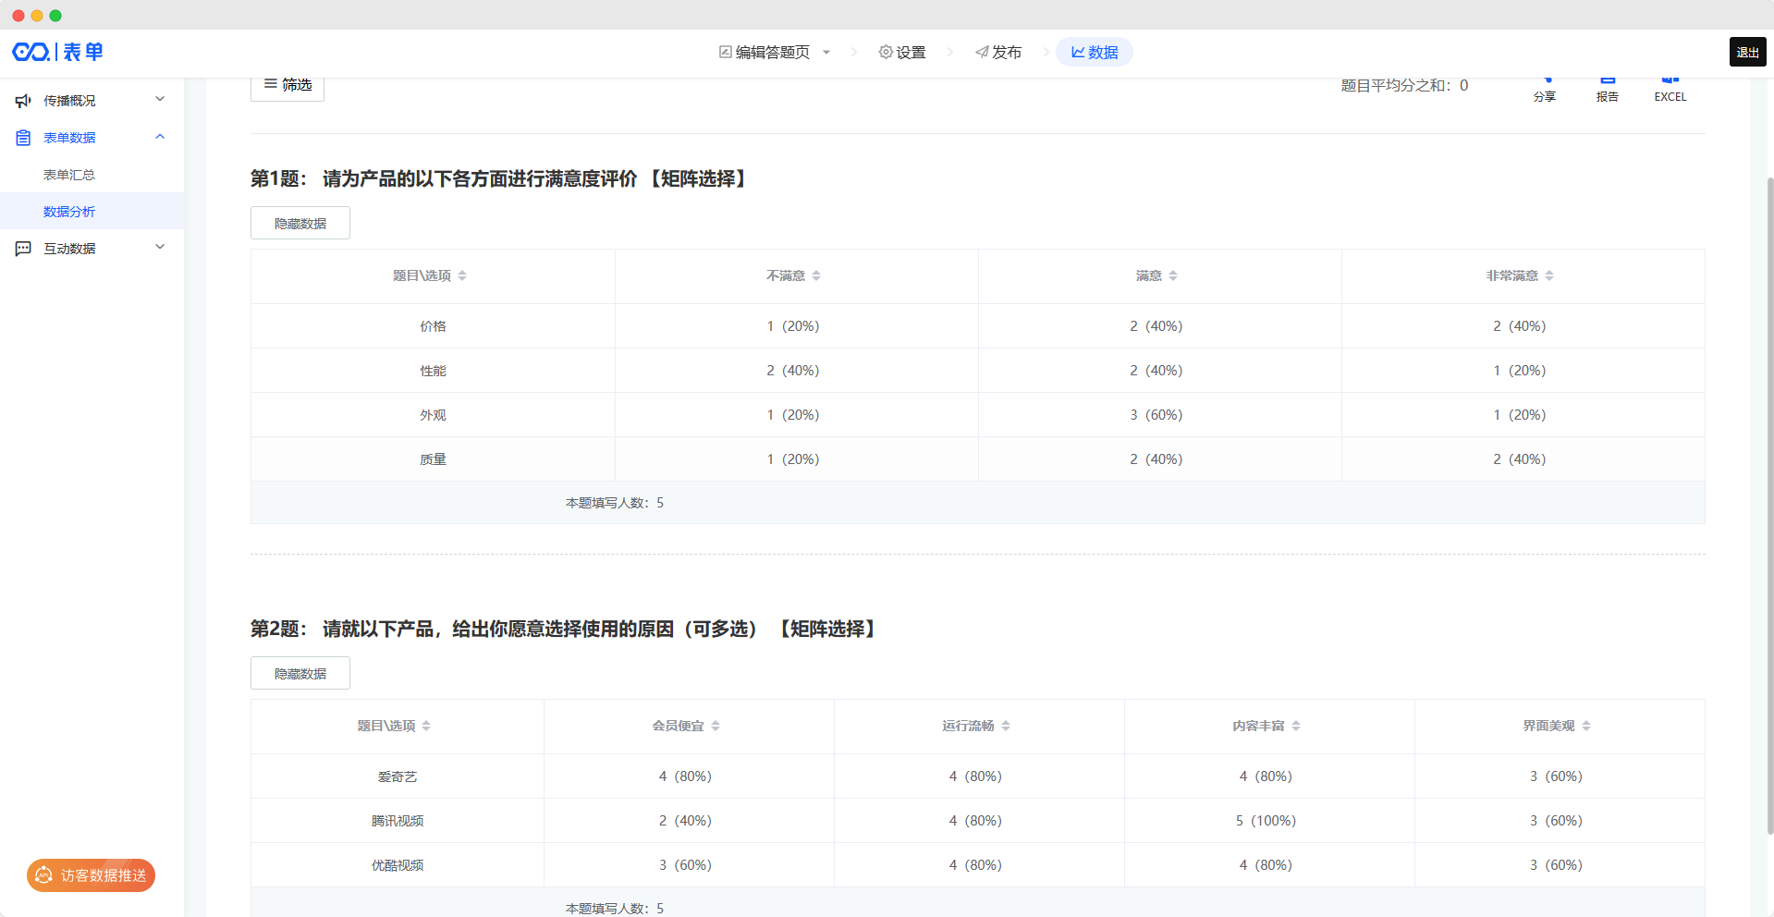Viewport: 1774px width, 917px height.
Task: Click the 表单 logo icon
Action: coord(57,52)
